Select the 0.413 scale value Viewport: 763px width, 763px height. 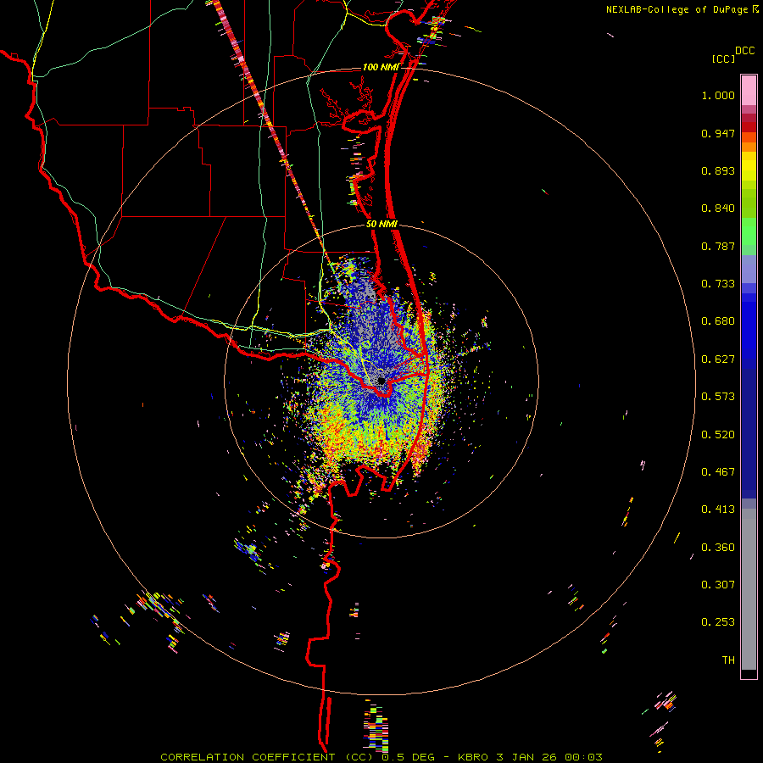[x=718, y=510]
